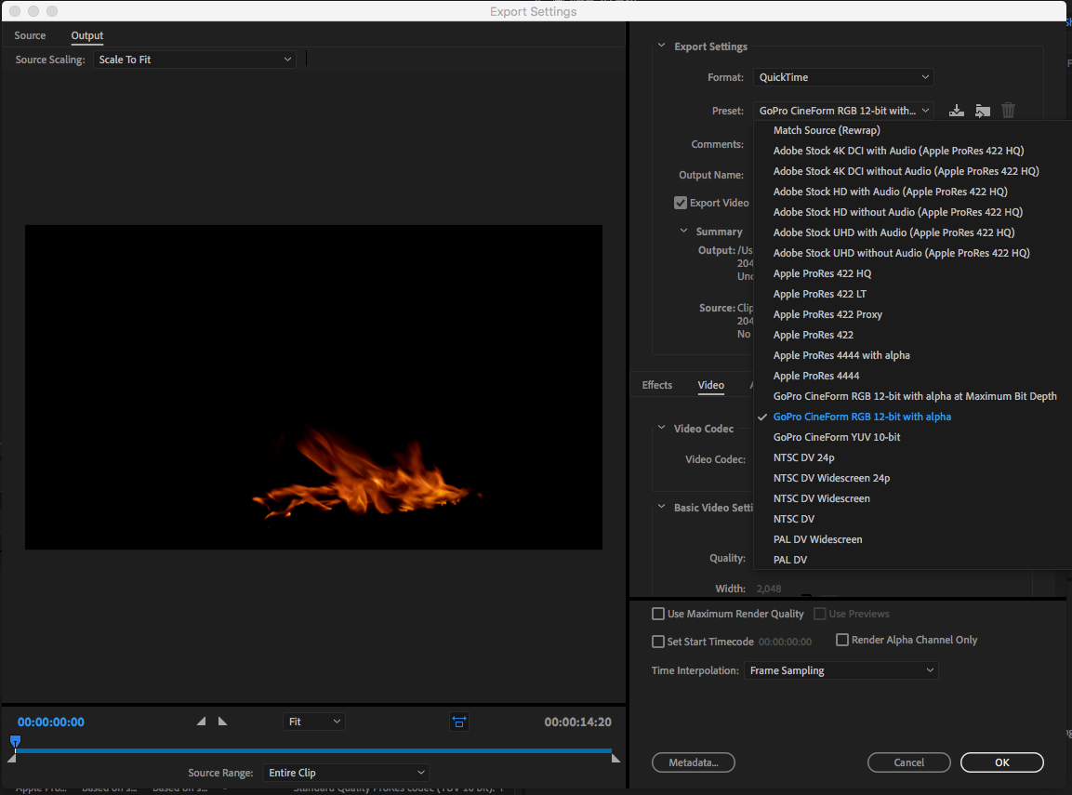The width and height of the screenshot is (1072, 795).
Task: Open the Metadata dialog
Action: [693, 762]
